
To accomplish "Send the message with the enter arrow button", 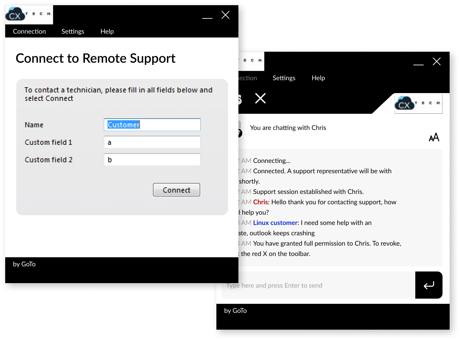I will [x=429, y=285].
